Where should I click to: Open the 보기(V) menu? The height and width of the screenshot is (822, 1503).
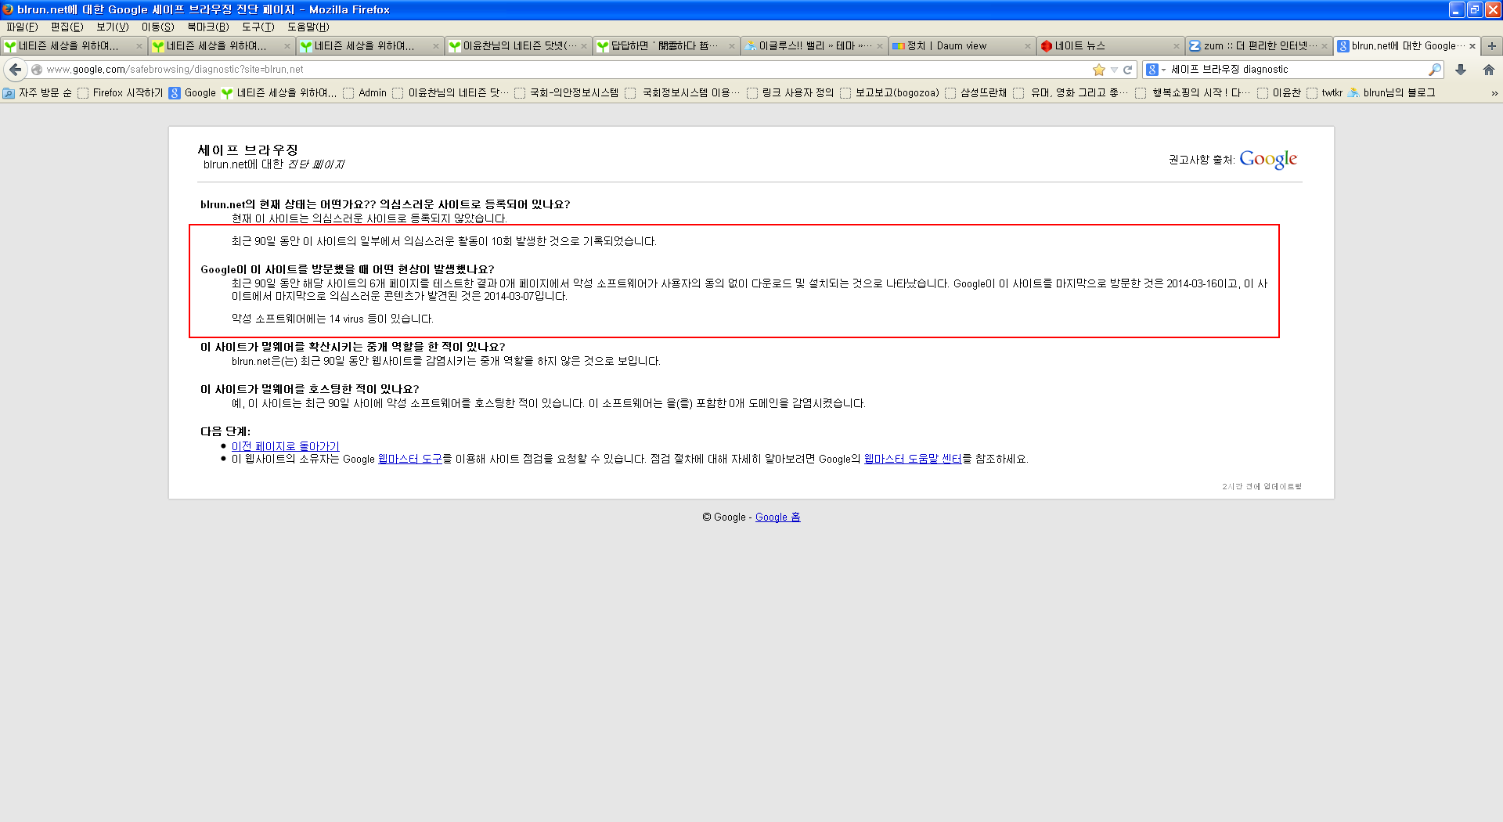coord(113,27)
